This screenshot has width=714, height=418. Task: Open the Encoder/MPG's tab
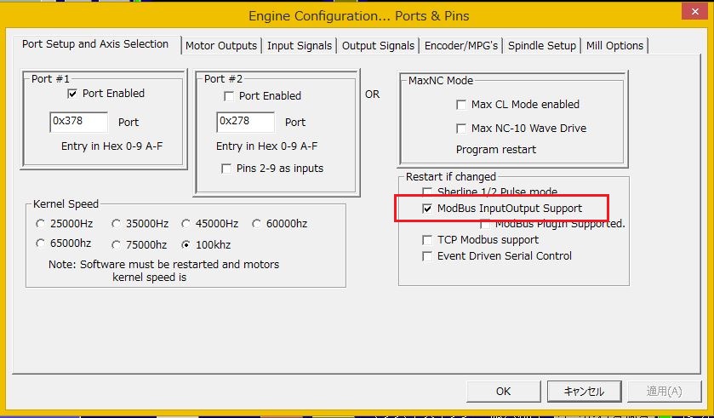[461, 46]
